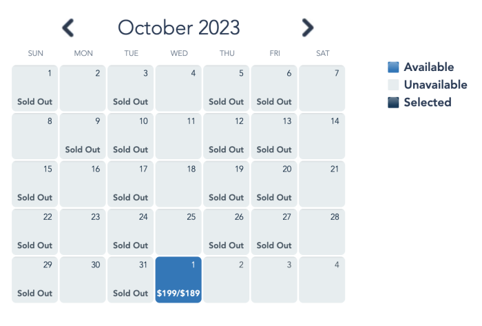Choose sold out October 1 cell

pyautogui.click(x=34, y=88)
